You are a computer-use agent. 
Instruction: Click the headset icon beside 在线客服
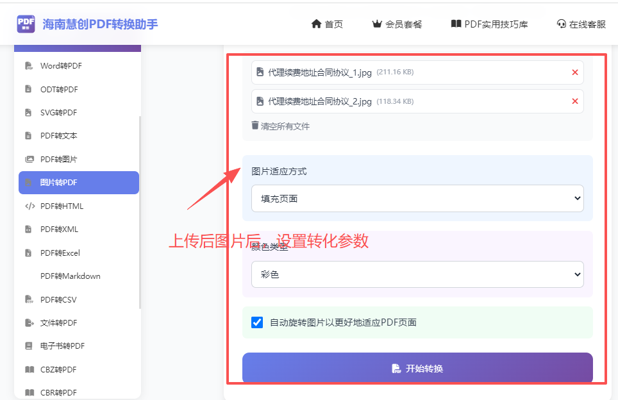click(x=561, y=24)
